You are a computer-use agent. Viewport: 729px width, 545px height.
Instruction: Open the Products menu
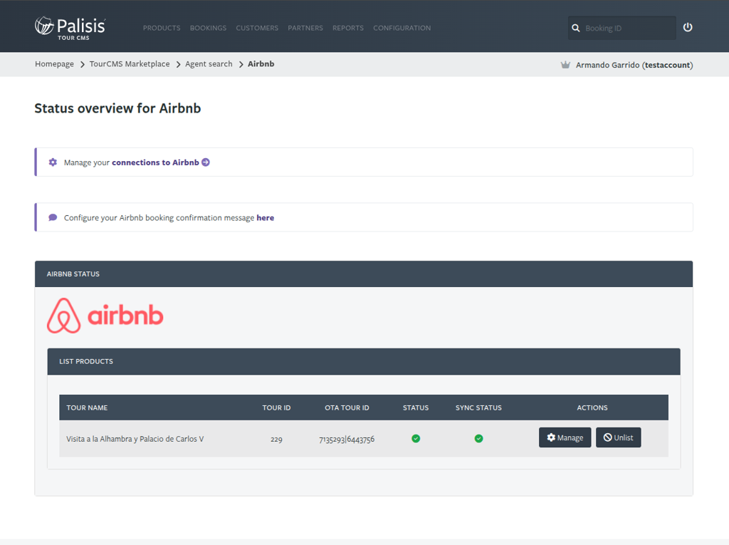[x=162, y=28]
